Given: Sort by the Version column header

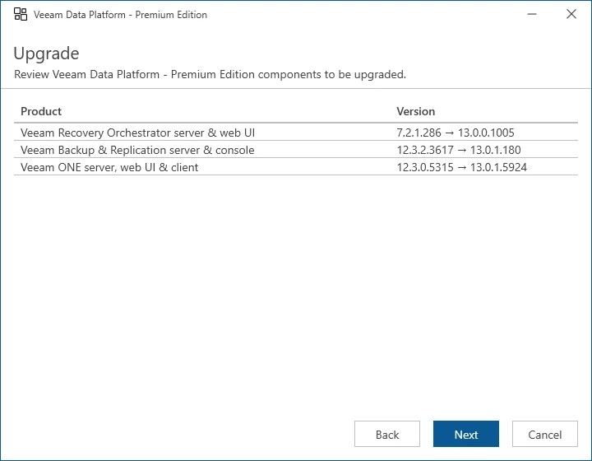Looking at the screenshot, I should (415, 111).
